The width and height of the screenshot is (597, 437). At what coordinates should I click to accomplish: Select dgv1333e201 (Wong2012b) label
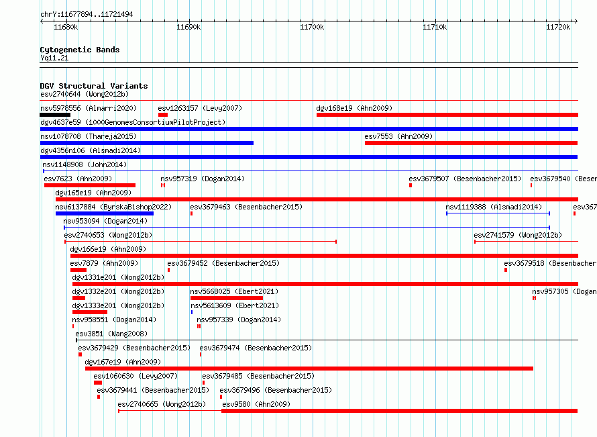click(x=118, y=305)
